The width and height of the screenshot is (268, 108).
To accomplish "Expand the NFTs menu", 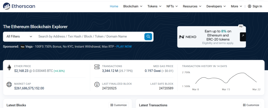I will click(x=172, y=6).
